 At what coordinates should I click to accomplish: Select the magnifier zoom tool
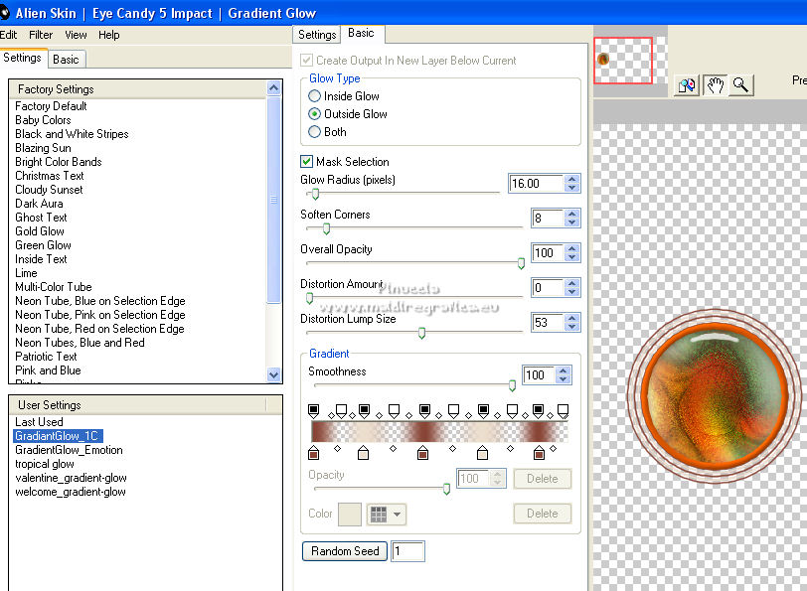[741, 84]
